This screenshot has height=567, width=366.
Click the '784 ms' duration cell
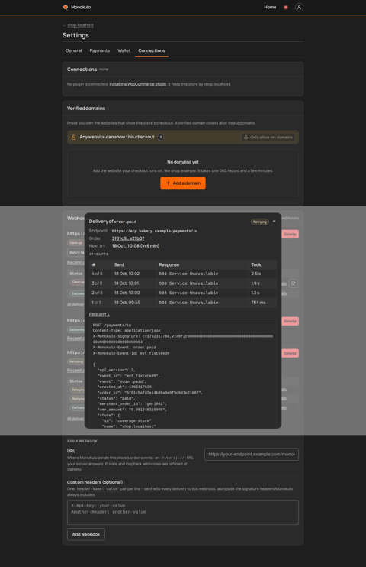coord(258,303)
